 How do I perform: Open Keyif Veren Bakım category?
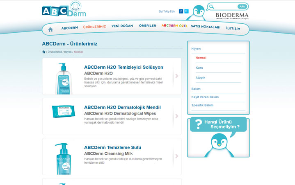tap(205, 97)
